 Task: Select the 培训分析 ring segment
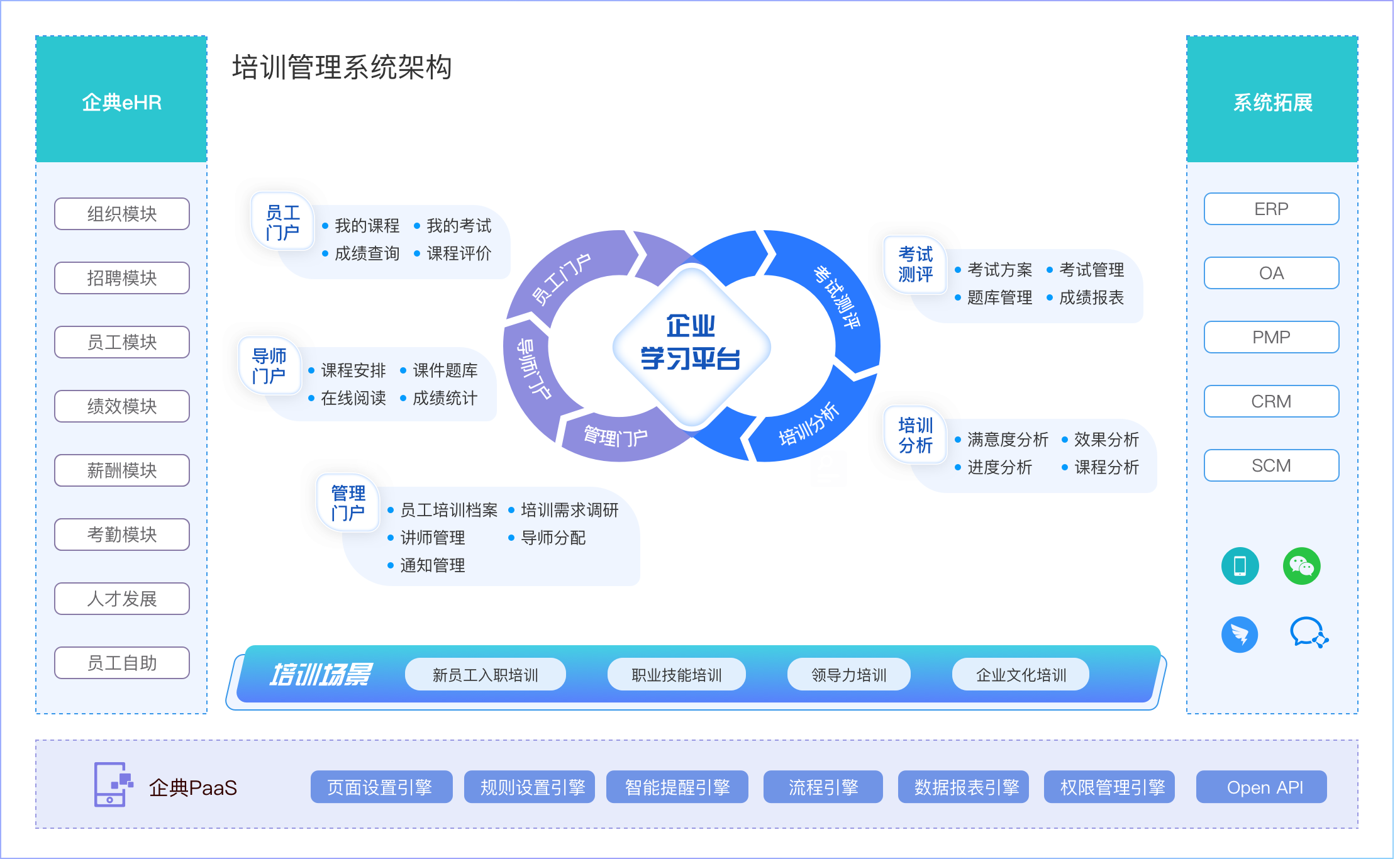pos(808,423)
